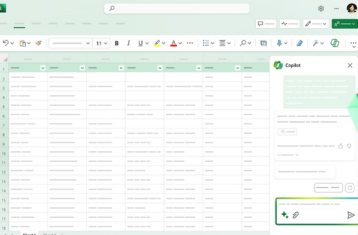
Task: Click the send arrow in Copilot prompt
Action: point(351,215)
